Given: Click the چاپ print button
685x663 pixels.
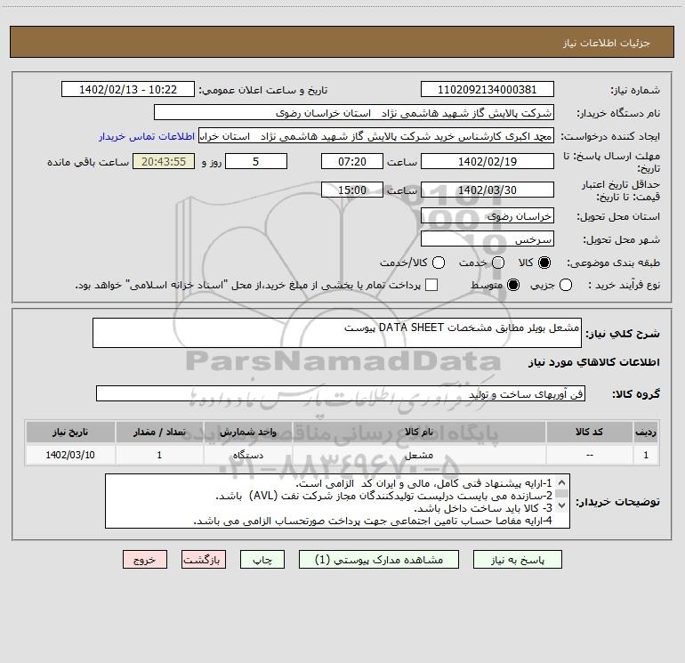Looking at the screenshot, I should pos(262,560).
